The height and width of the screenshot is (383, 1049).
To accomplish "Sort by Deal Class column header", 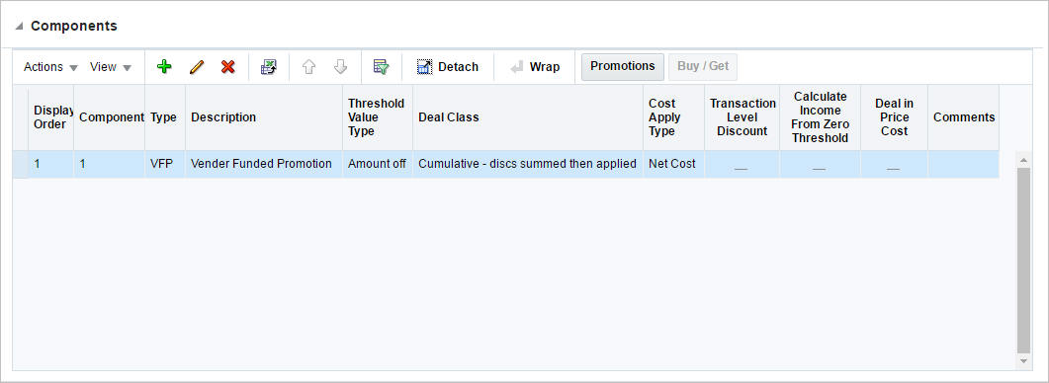I will [x=449, y=117].
